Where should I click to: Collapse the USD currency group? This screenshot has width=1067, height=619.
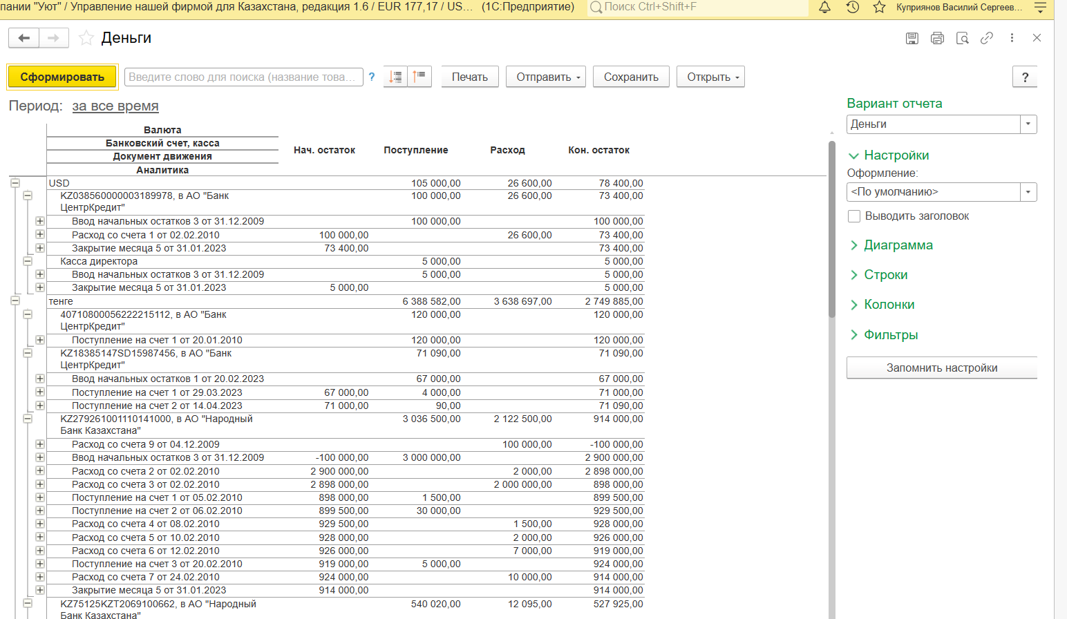pyautogui.click(x=15, y=183)
